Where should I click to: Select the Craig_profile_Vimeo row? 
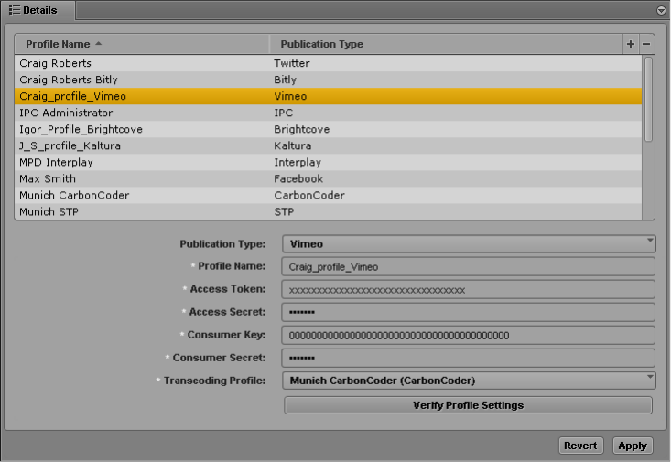pyautogui.click(x=329, y=96)
